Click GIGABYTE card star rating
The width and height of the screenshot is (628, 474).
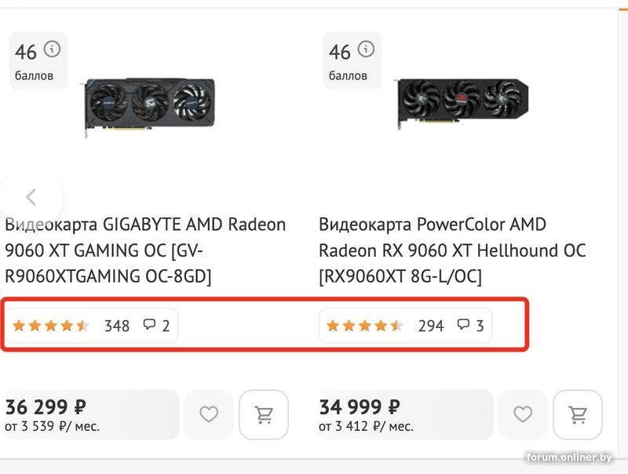click(x=51, y=325)
